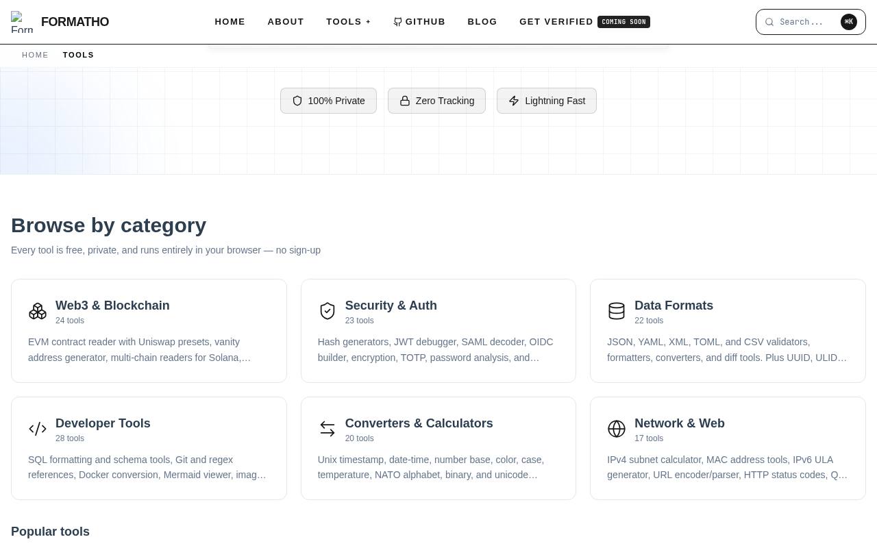Click the shield icon beside 100% Private
The width and height of the screenshot is (877, 548).
click(297, 101)
